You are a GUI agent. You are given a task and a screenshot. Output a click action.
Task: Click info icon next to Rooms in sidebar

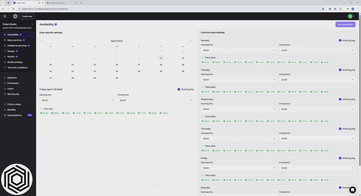(x=17, y=57)
